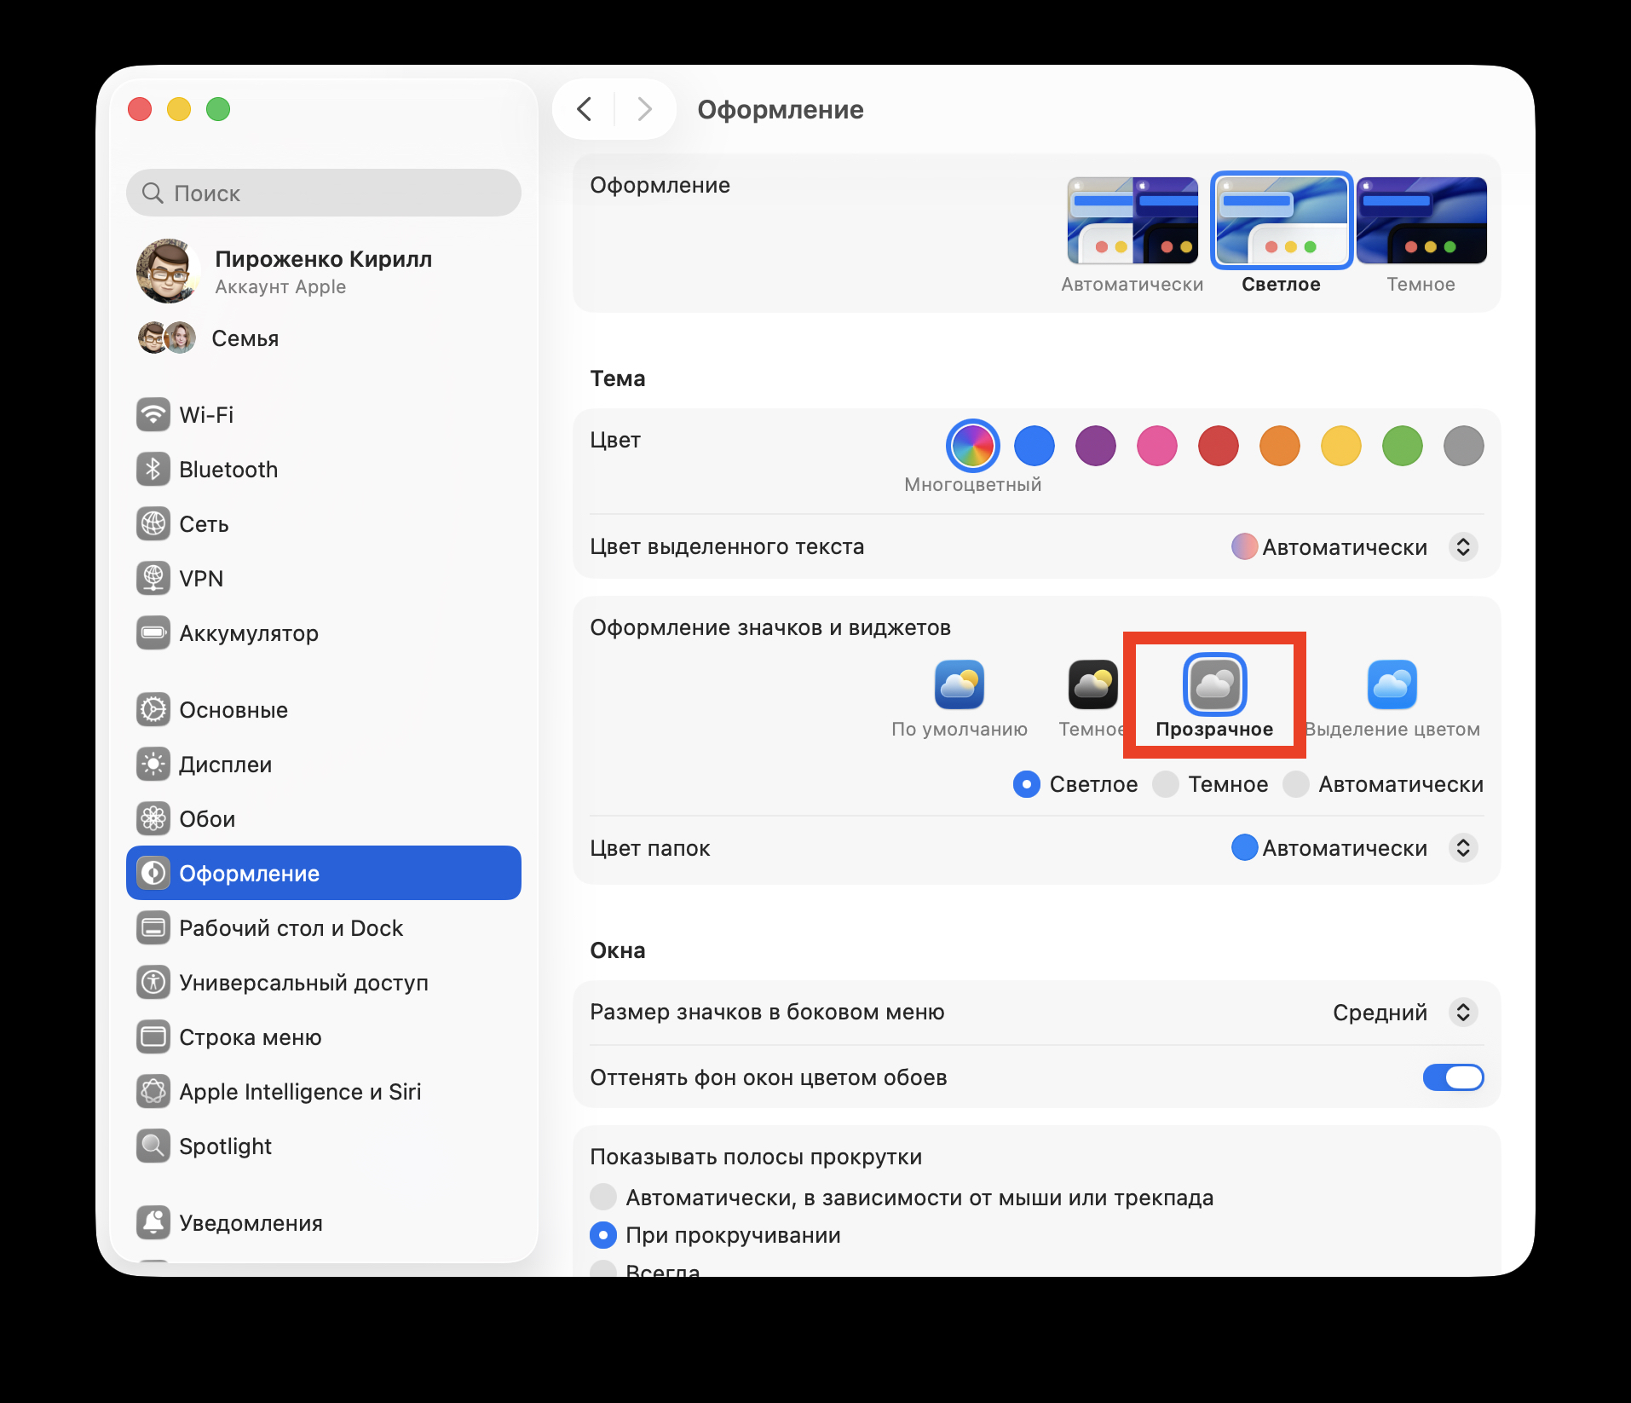The image size is (1631, 1403).
Task: Choose automatic scrollbar display radio option
Action: 603,1198
